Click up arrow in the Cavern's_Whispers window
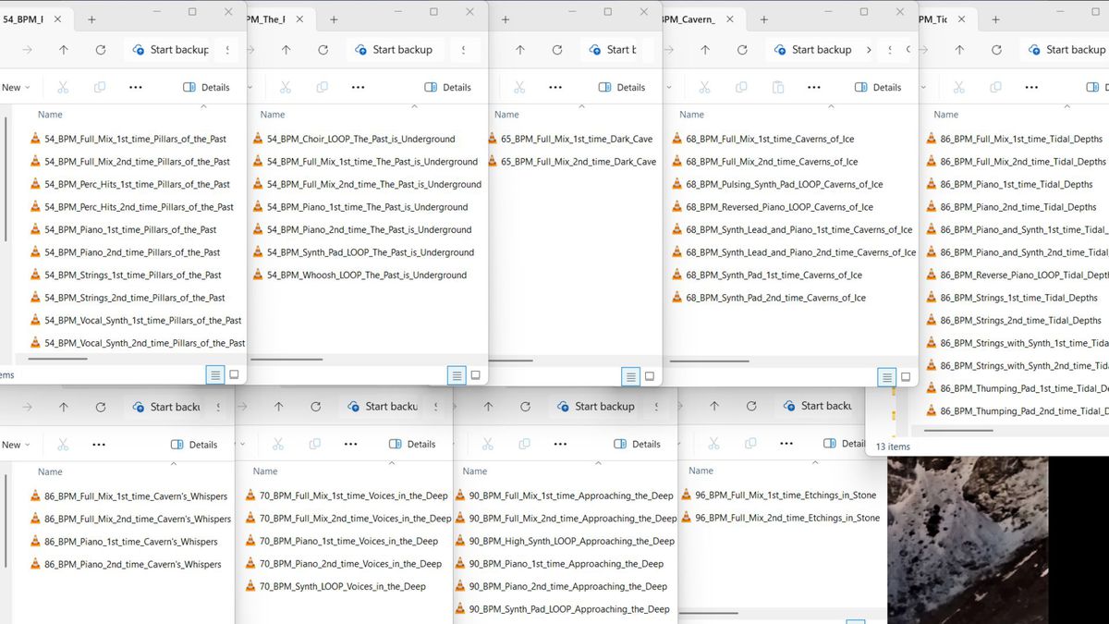1109x624 pixels. point(63,407)
